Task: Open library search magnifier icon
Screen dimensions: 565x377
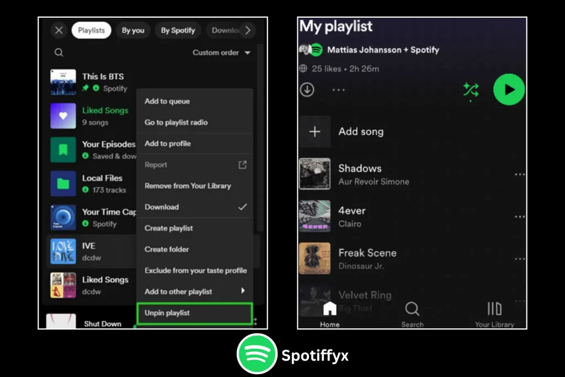Action: [x=59, y=52]
